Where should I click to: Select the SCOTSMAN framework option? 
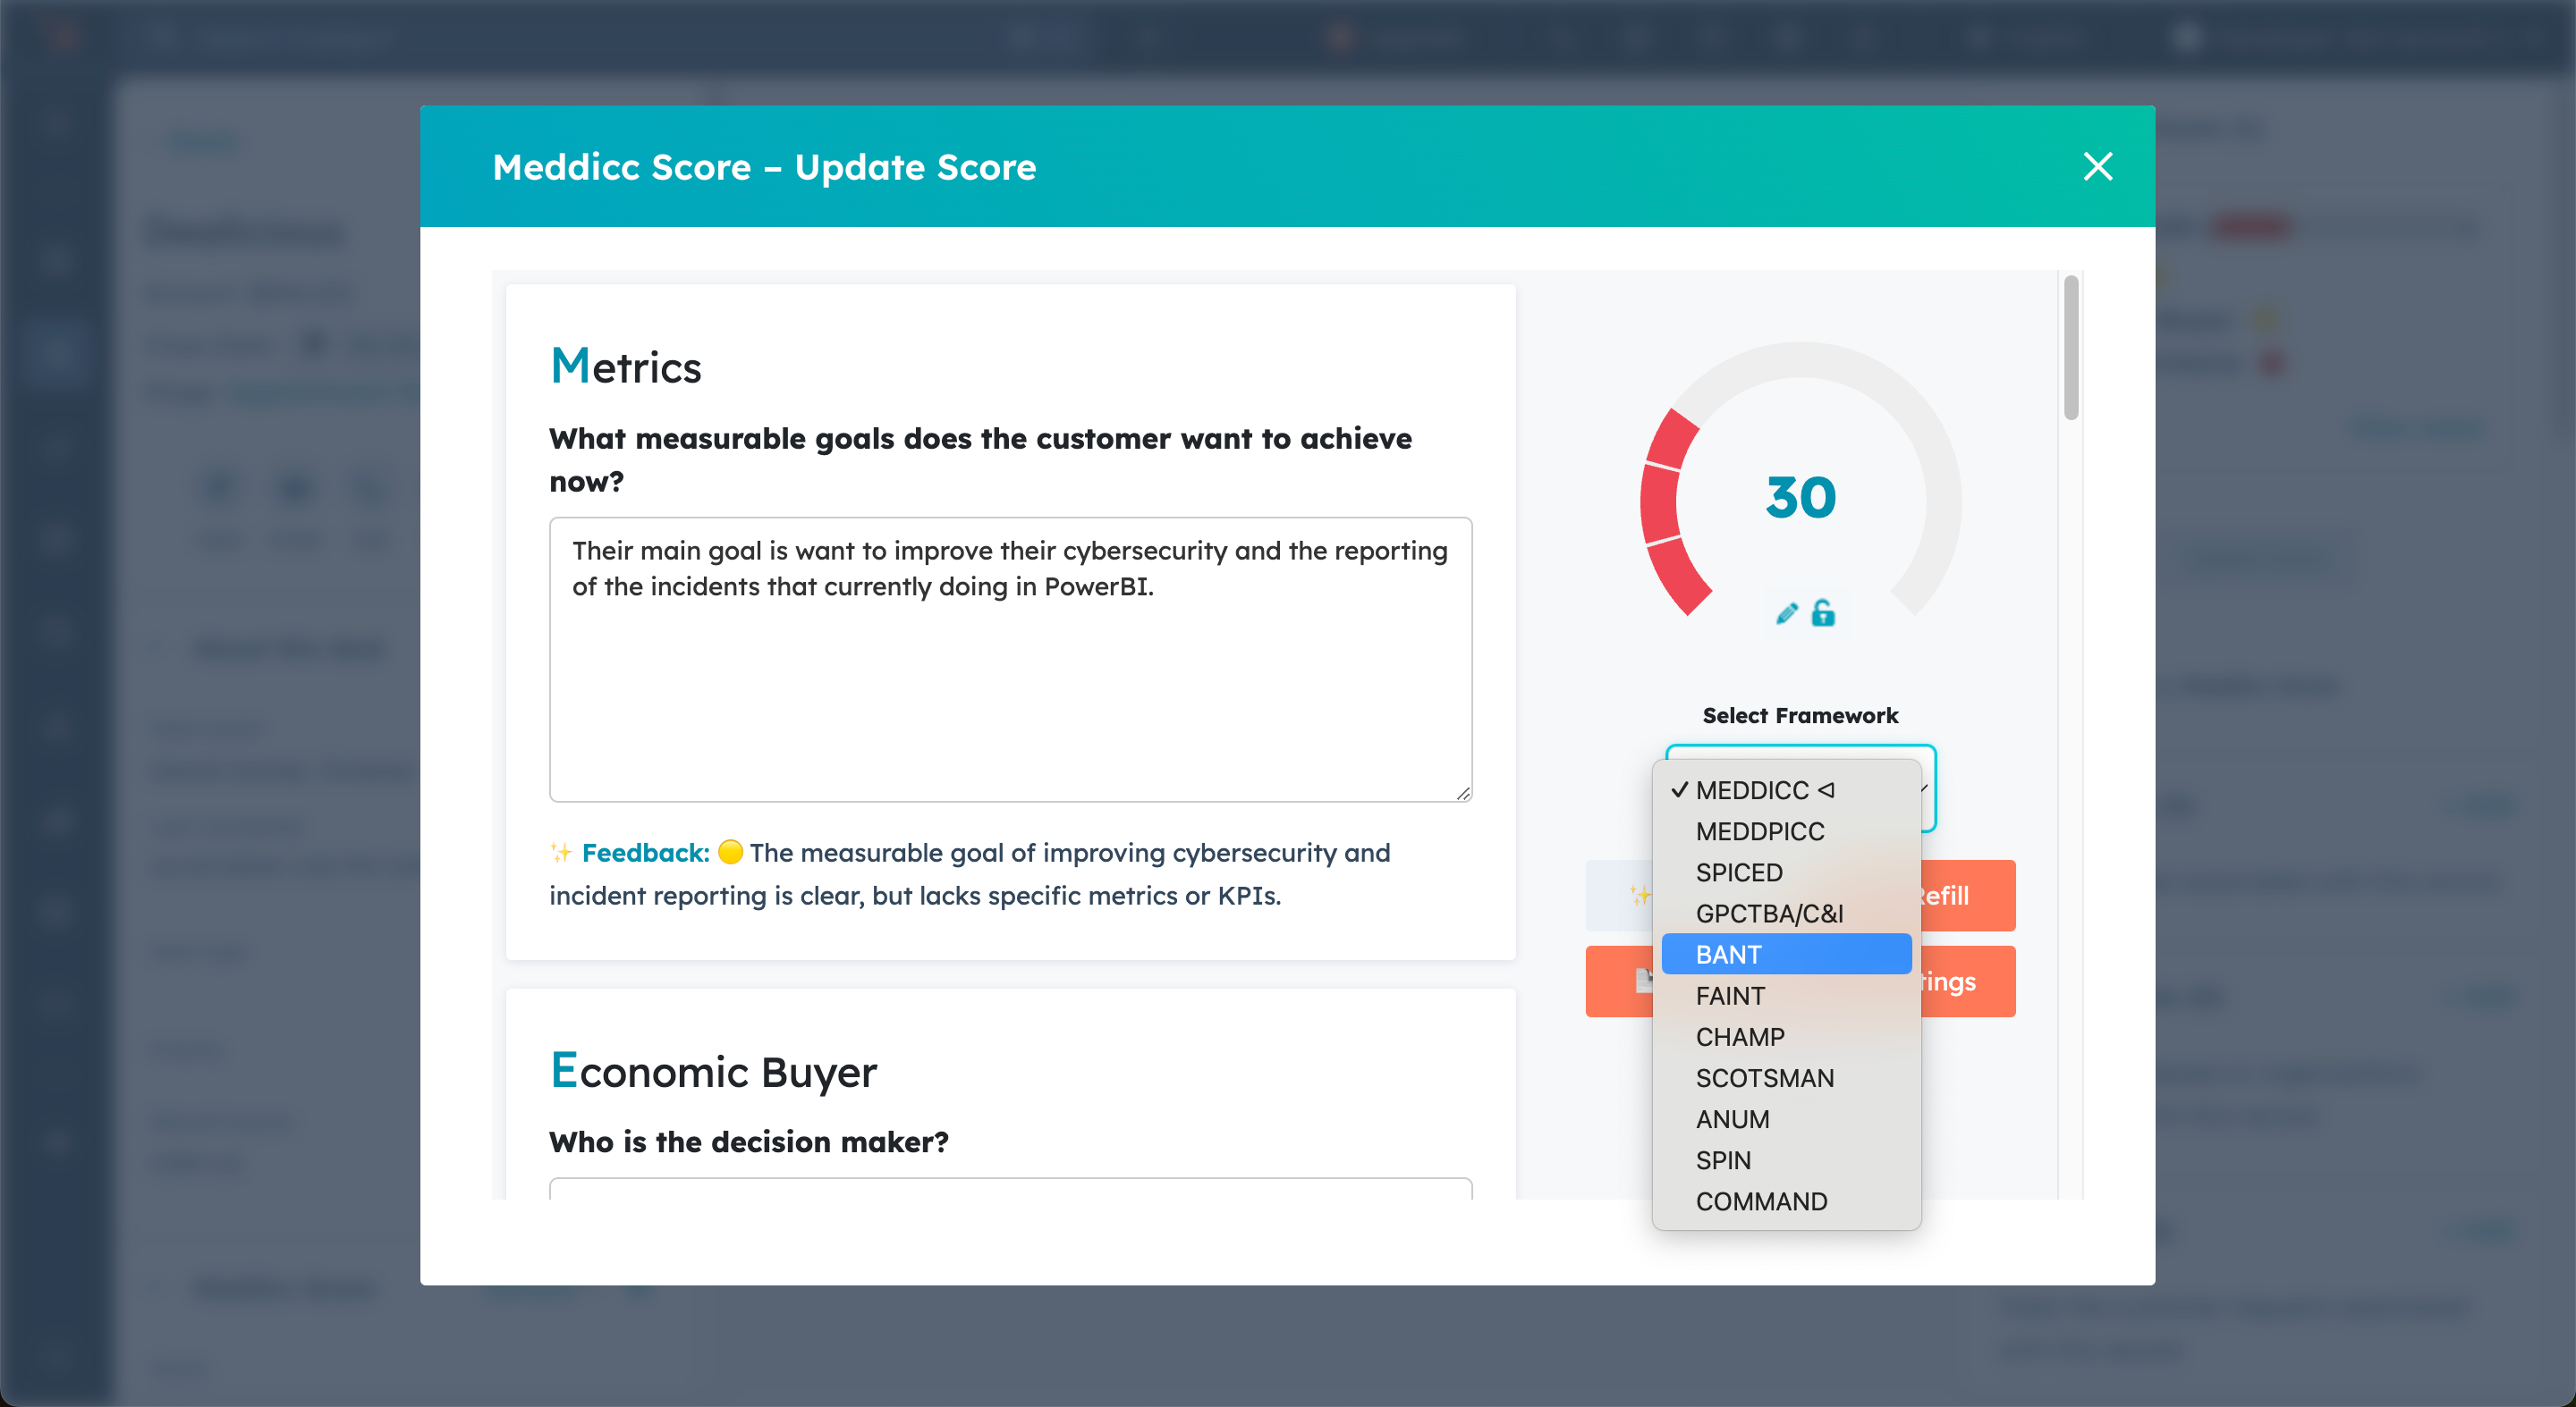pyautogui.click(x=1765, y=1078)
